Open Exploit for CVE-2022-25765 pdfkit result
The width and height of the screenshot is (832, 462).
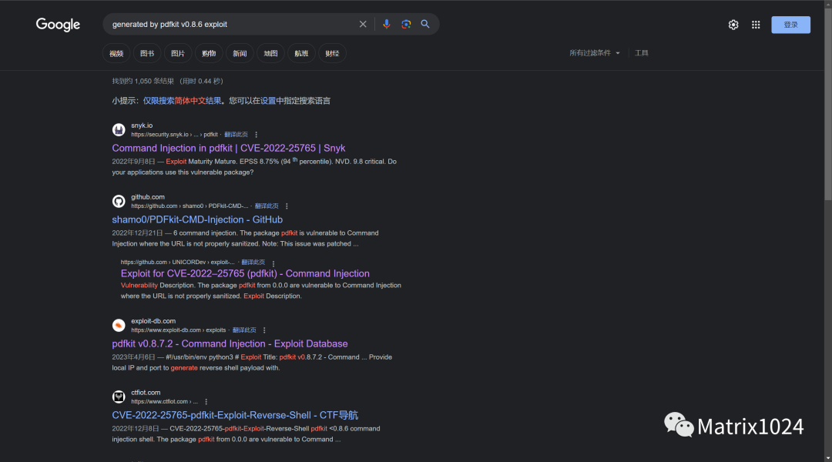tap(245, 273)
